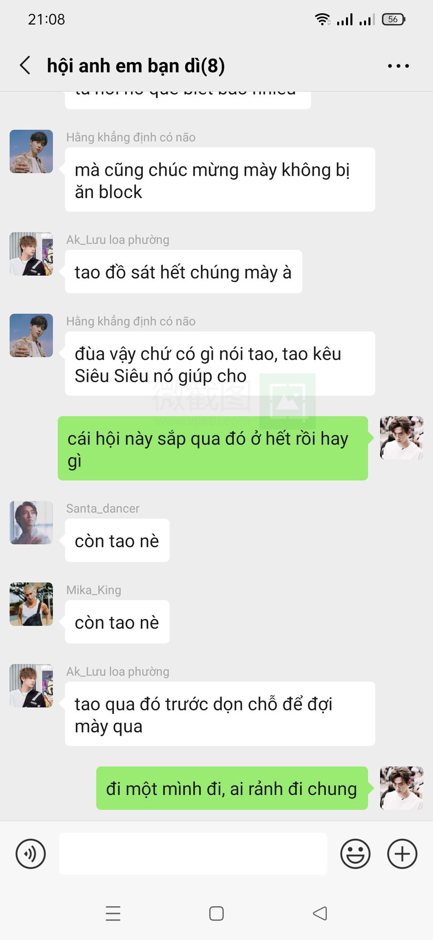Screen dimensions: 433x940
Task: Tap the back arrow in chat header
Action: click(25, 65)
